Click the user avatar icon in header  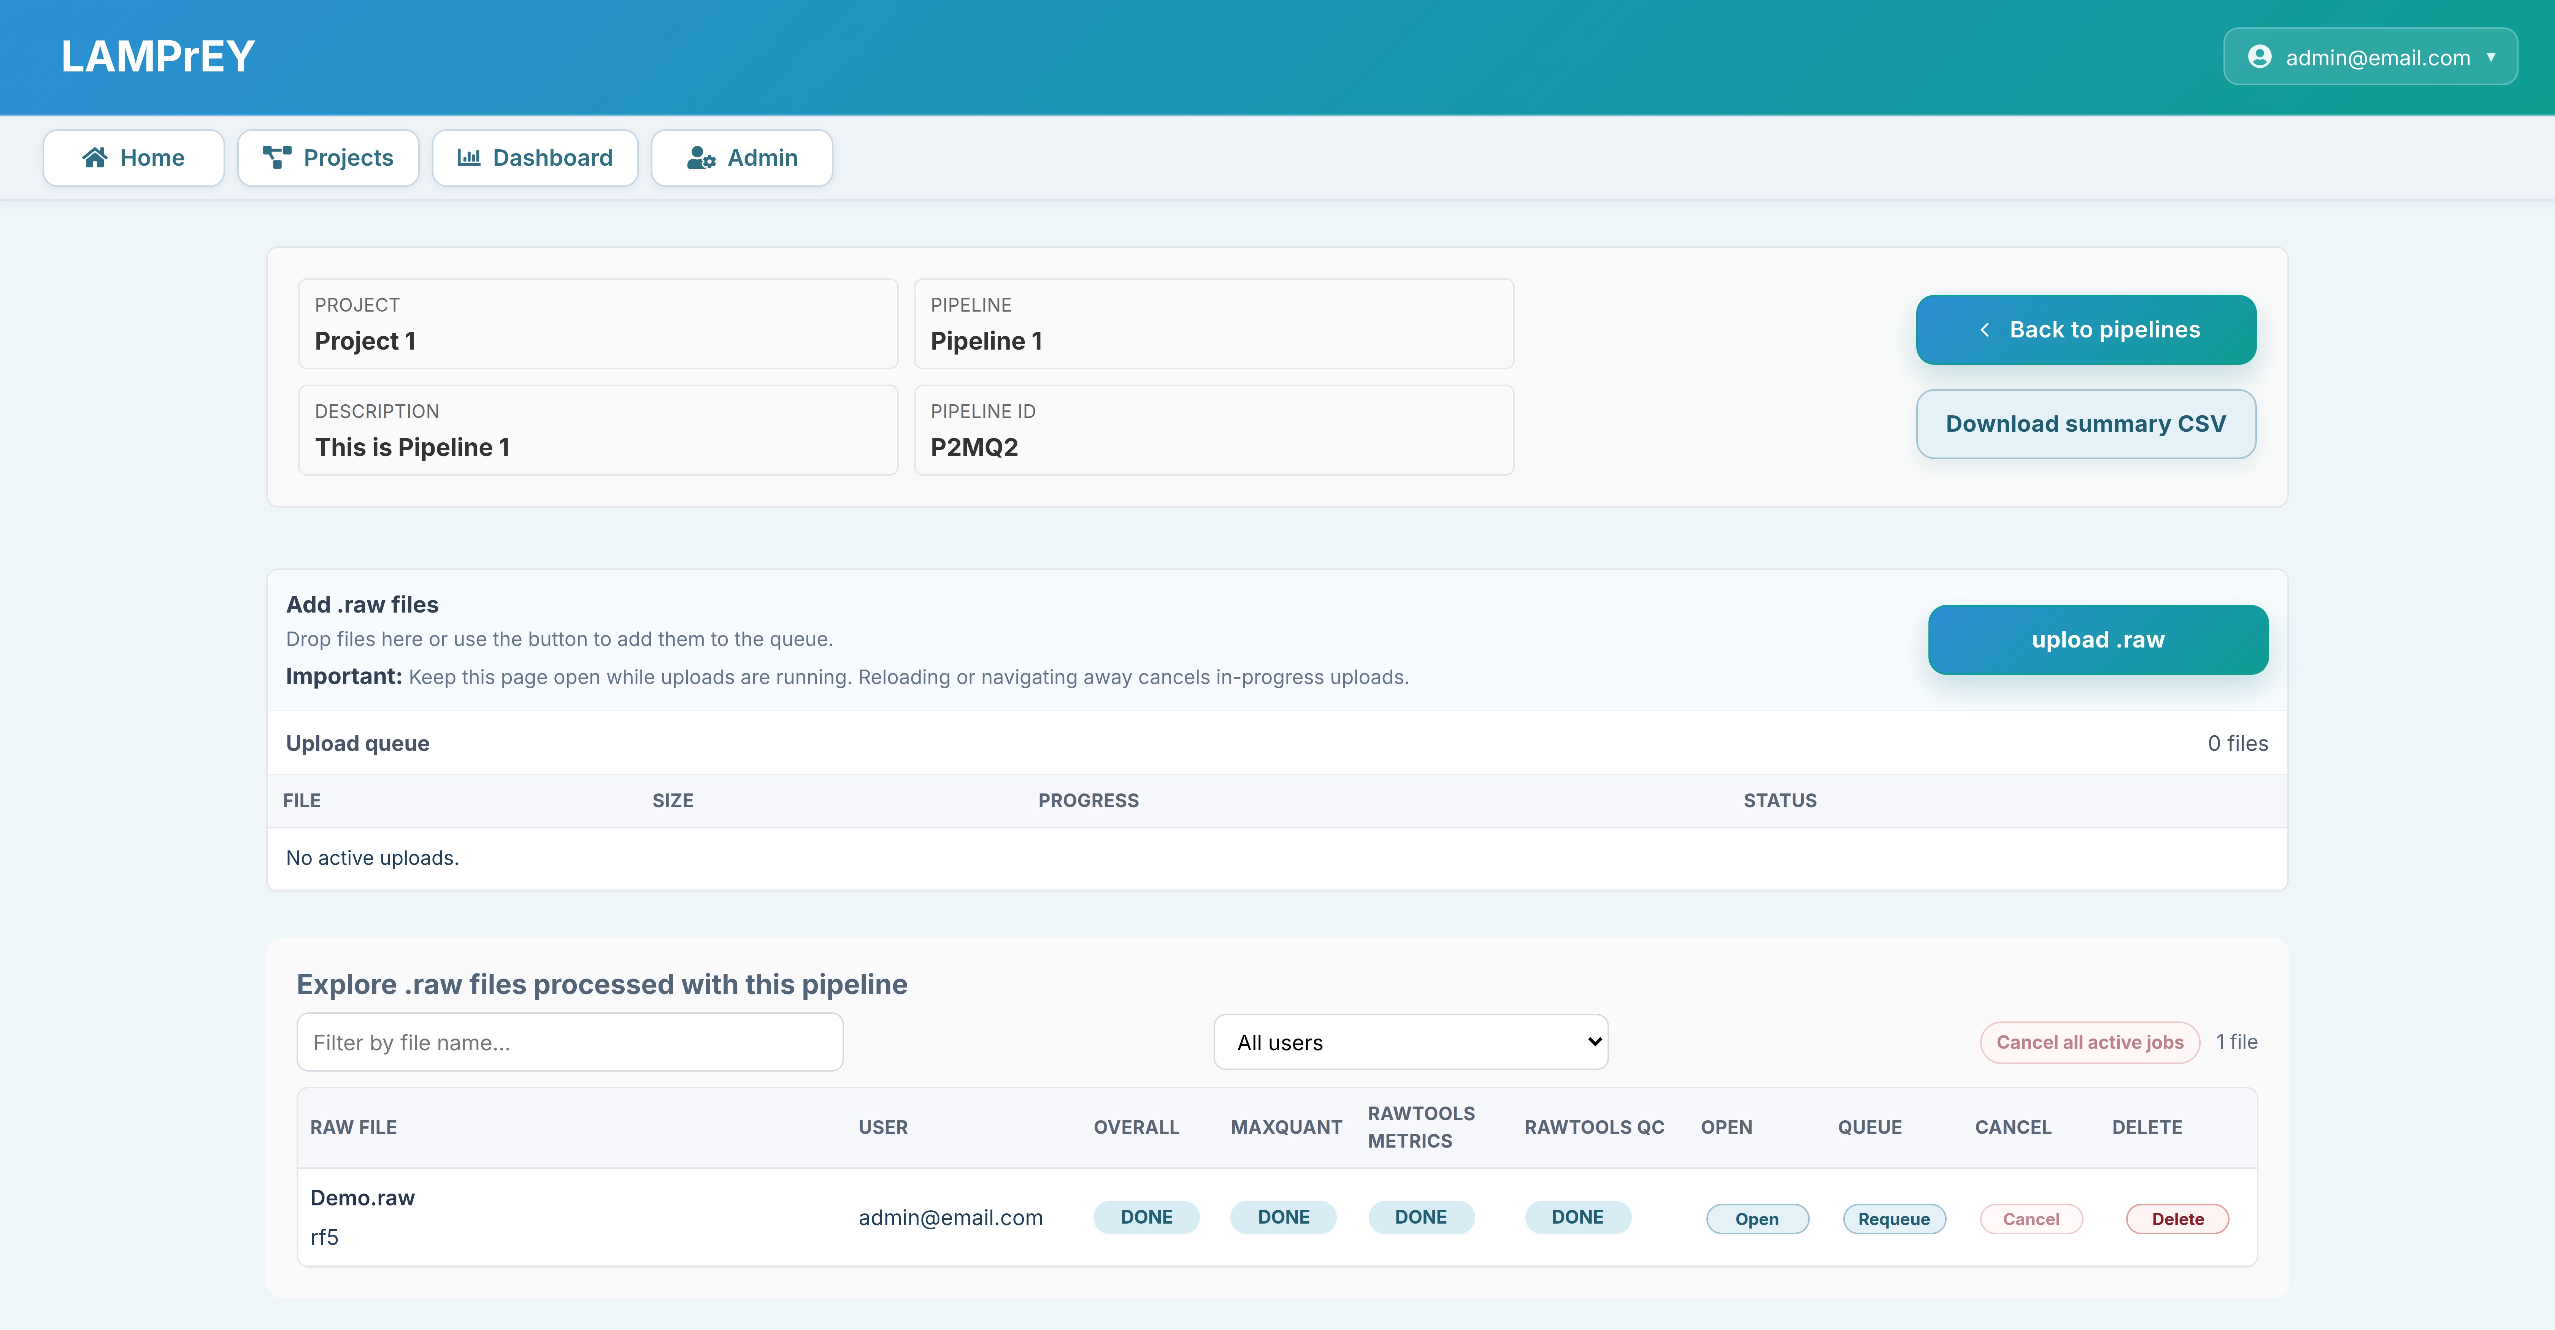pyautogui.click(x=2260, y=57)
